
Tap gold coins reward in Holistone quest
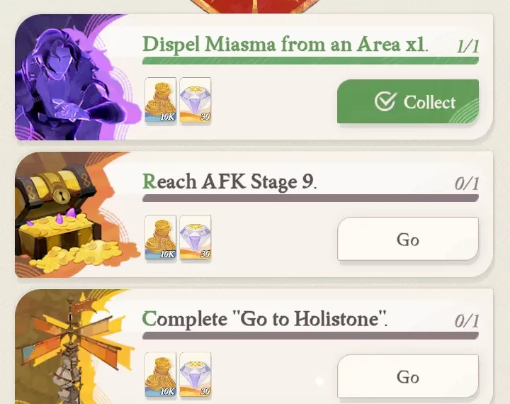pos(160,375)
